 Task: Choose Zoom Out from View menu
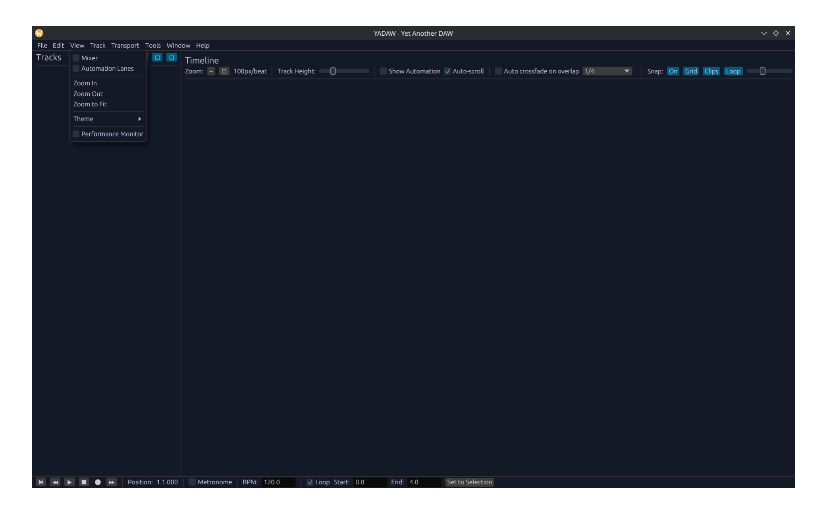pos(108,94)
